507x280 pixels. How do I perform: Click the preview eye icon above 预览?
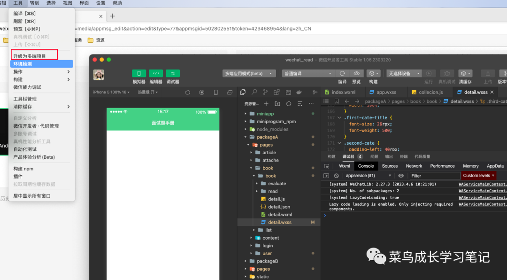pyautogui.click(x=356, y=73)
